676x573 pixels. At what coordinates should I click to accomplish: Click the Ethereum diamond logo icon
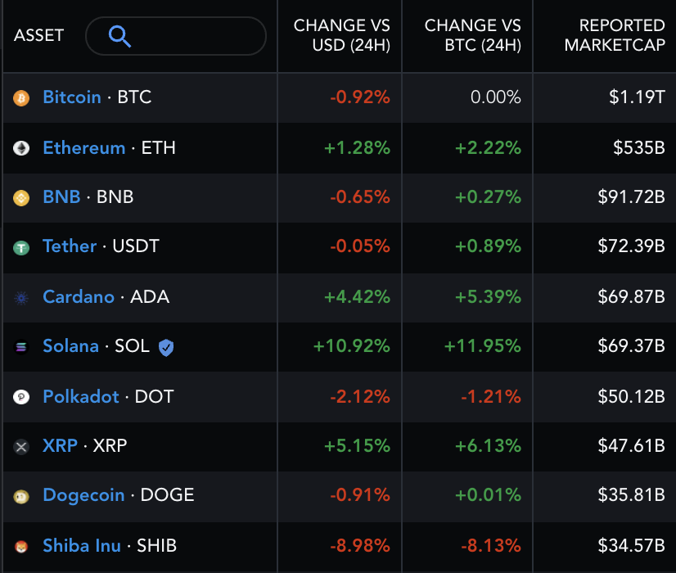tap(21, 148)
